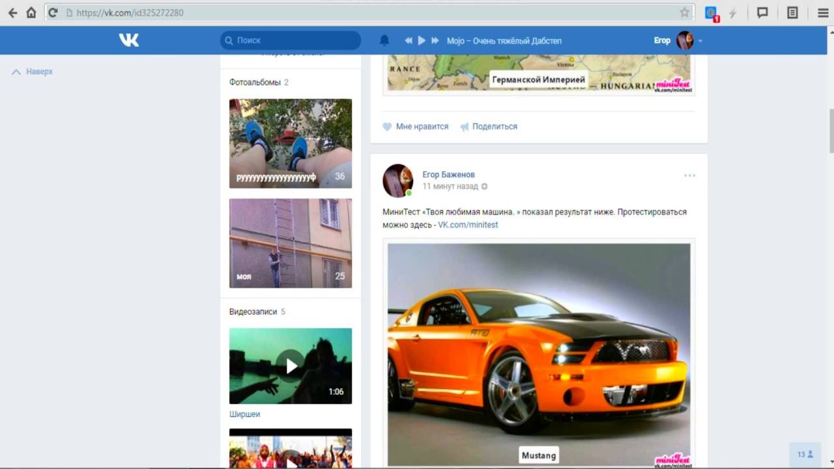The height and width of the screenshot is (469, 834).
Task: Open the orange Mustang image
Action: pyautogui.click(x=539, y=355)
